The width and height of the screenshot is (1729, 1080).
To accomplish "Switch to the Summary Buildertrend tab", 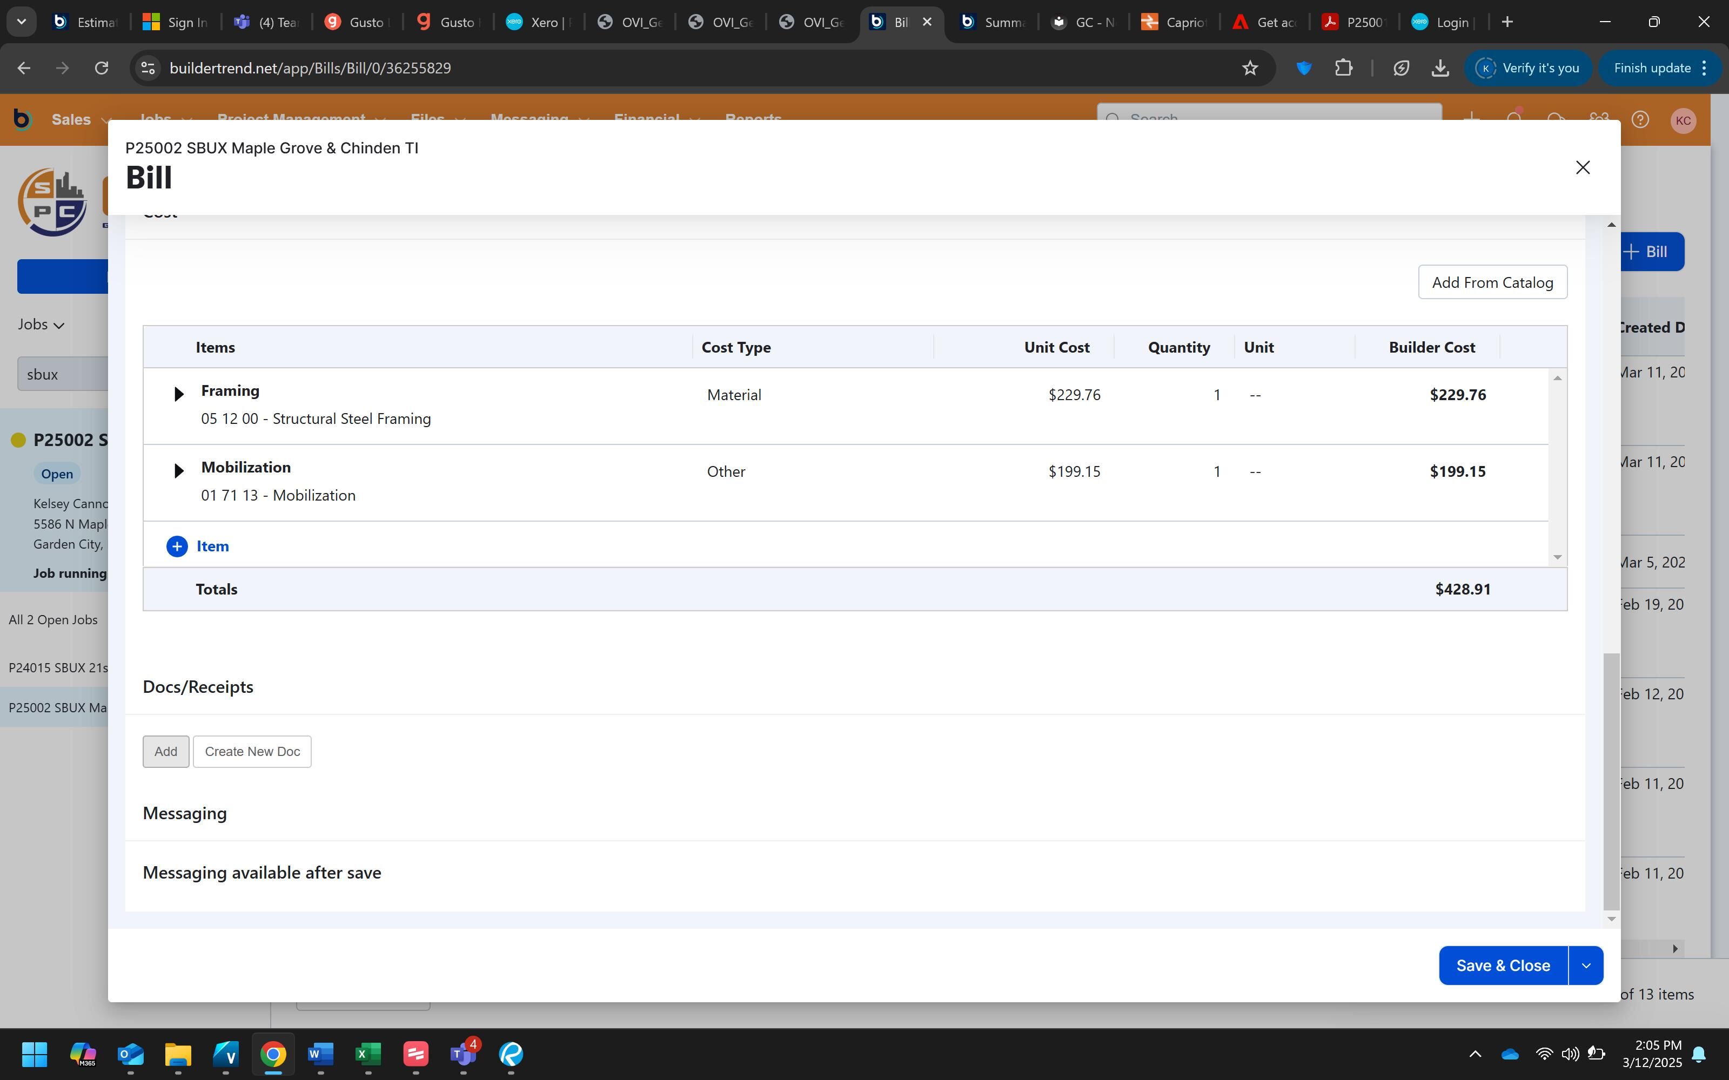I will [993, 22].
